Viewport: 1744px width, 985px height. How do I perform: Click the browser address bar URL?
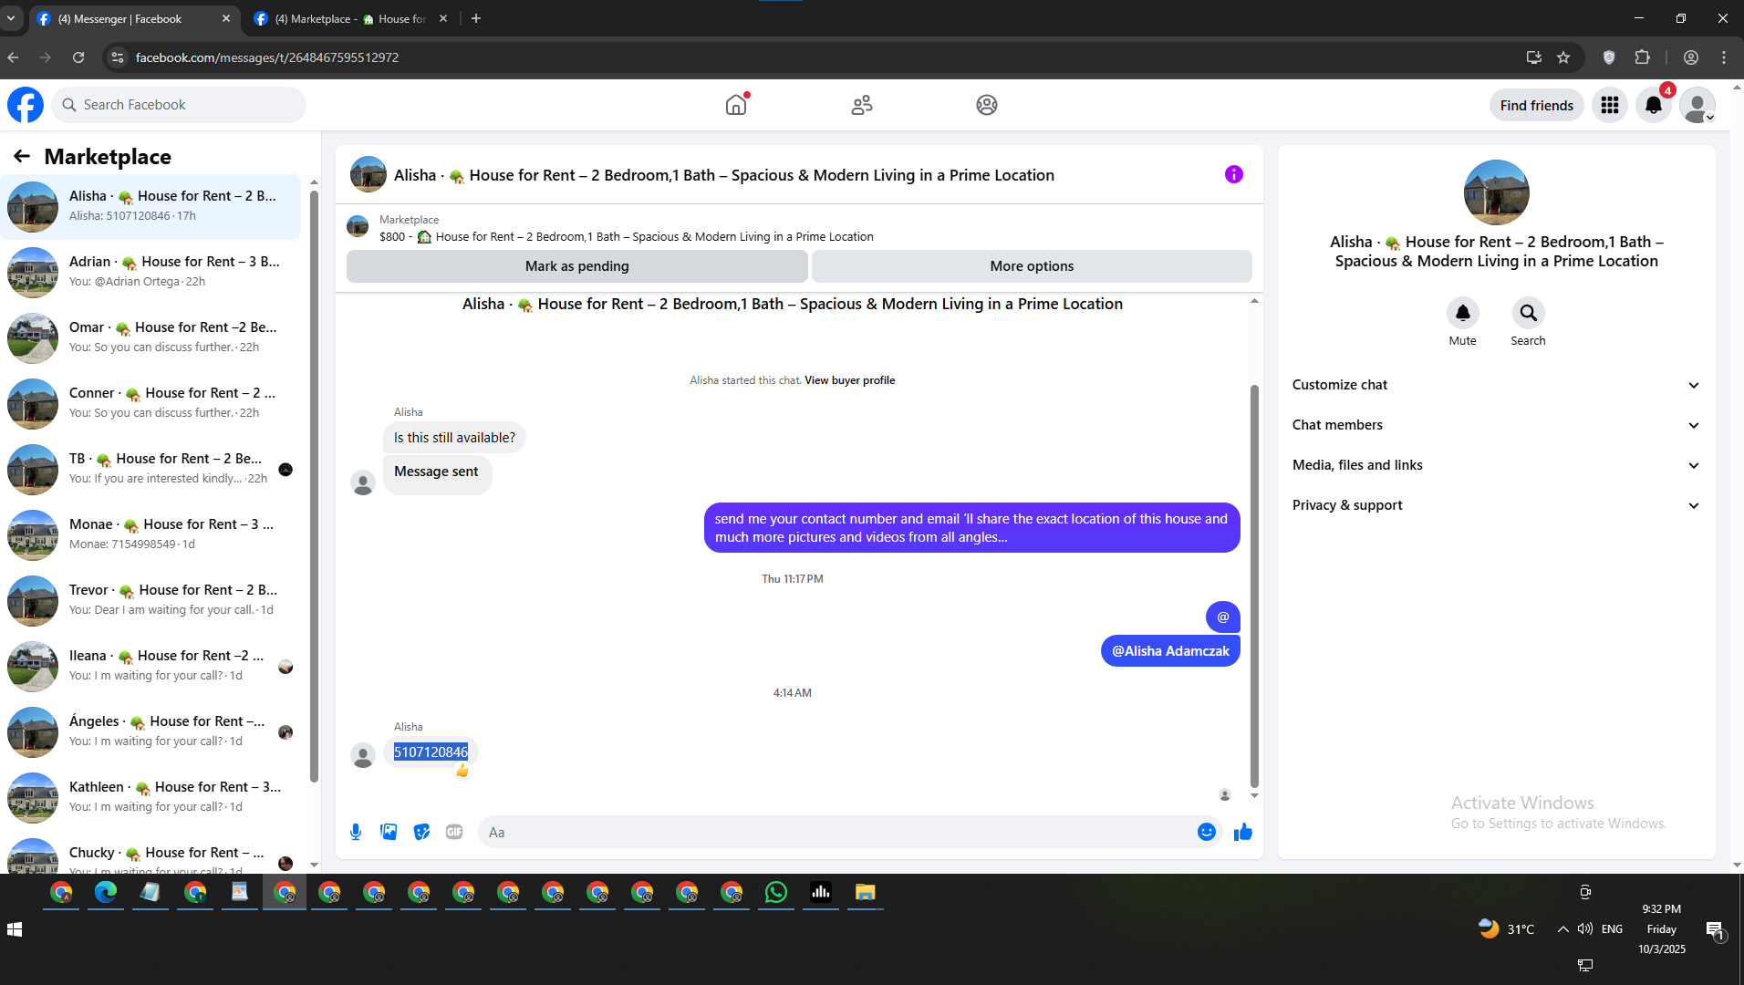click(x=266, y=57)
